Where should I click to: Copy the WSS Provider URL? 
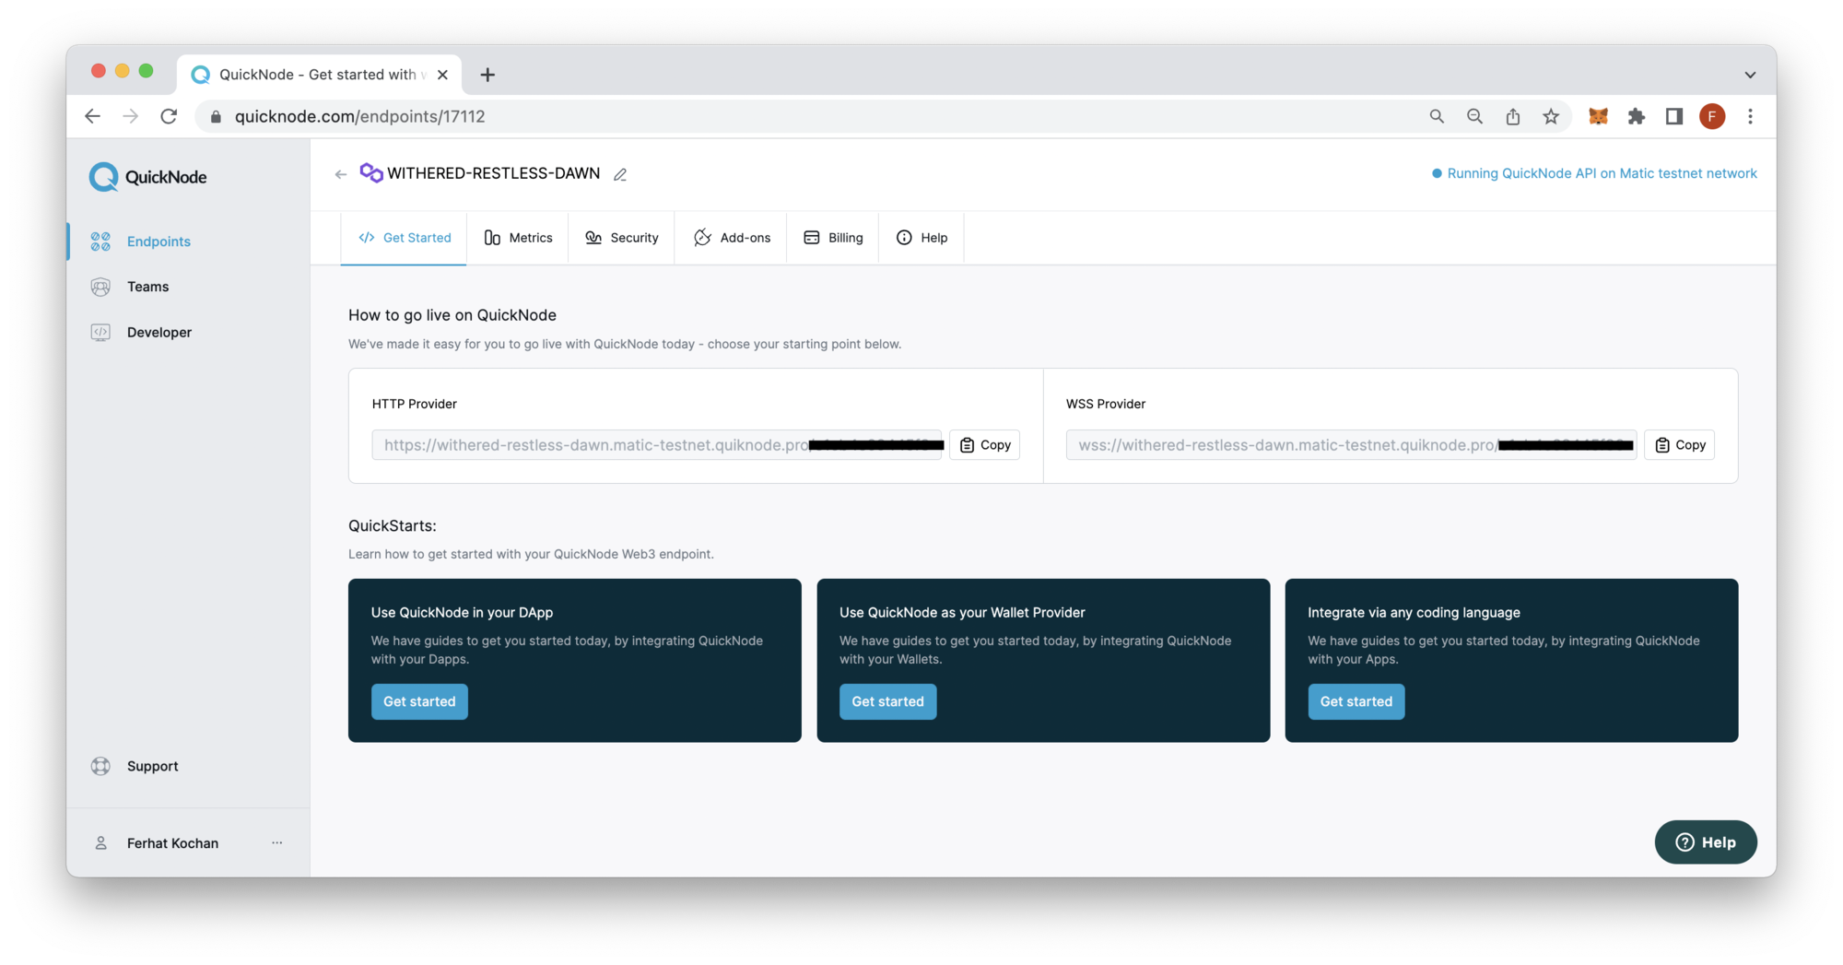(1679, 445)
